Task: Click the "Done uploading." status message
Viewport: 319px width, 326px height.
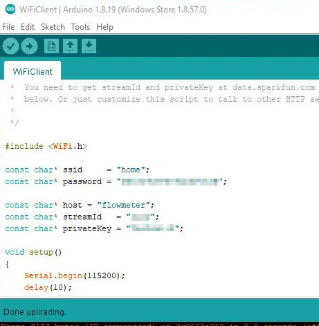Action: [35, 312]
